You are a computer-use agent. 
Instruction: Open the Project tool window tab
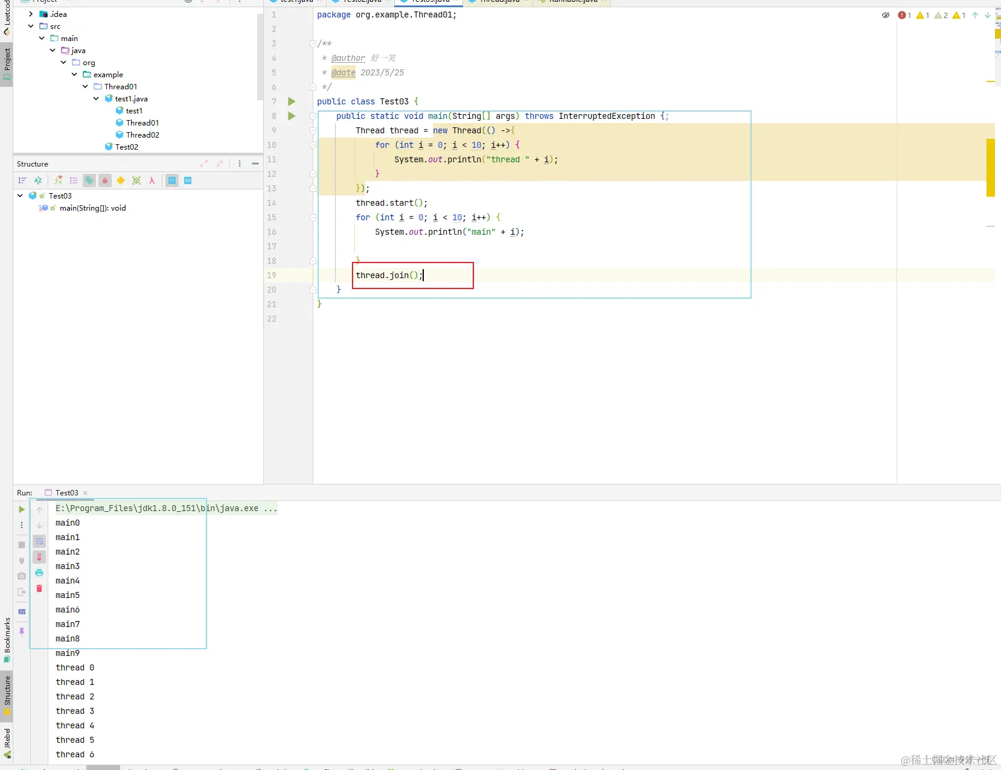click(x=7, y=64)
